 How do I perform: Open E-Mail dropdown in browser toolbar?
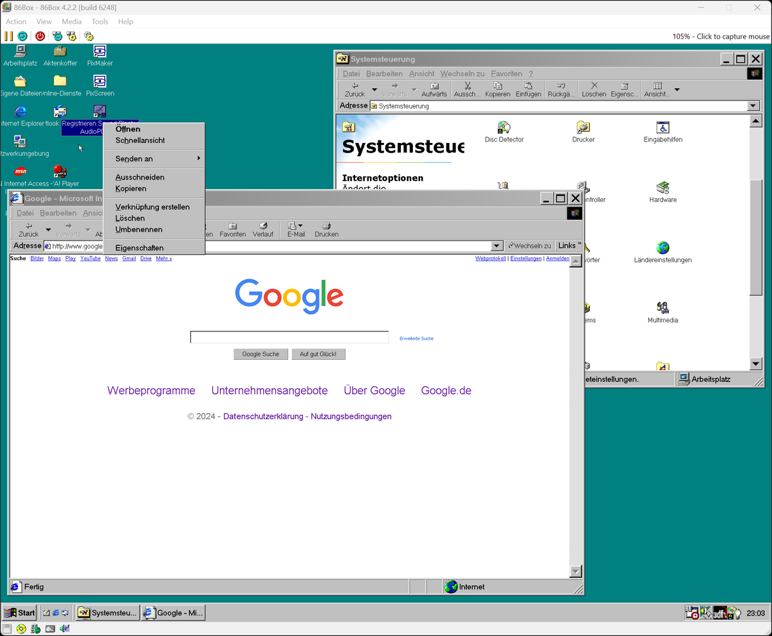[x=300, y=226]
